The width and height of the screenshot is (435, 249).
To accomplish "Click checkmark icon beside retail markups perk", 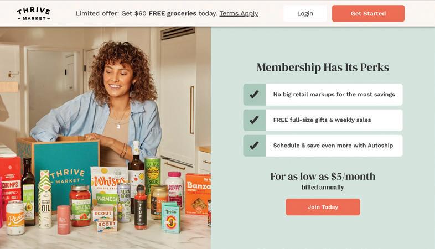I will point(254,95).
